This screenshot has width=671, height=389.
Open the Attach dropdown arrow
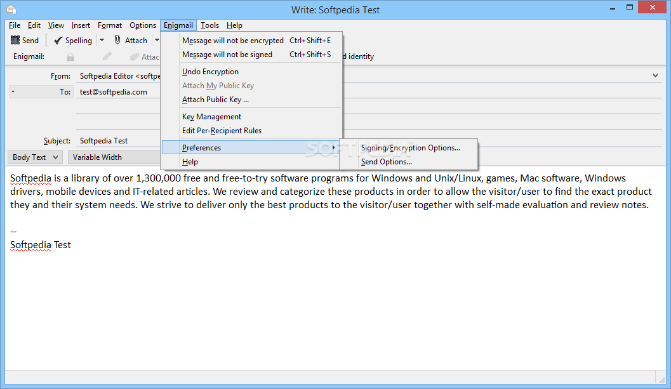(157, 40)
